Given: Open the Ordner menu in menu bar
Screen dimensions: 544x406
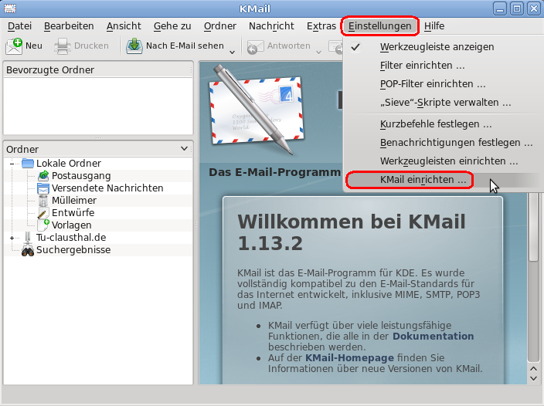Looking at the screenshot, I should pyautogui.click(x=220, y=26).
